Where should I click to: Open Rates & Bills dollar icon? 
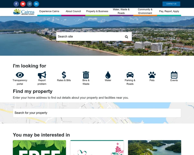[64, 75]
